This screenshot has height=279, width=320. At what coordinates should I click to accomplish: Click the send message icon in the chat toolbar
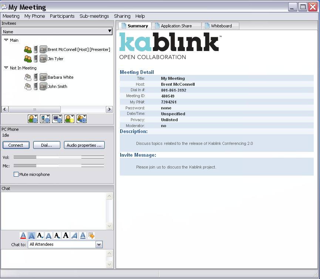(x=91, y=235)
